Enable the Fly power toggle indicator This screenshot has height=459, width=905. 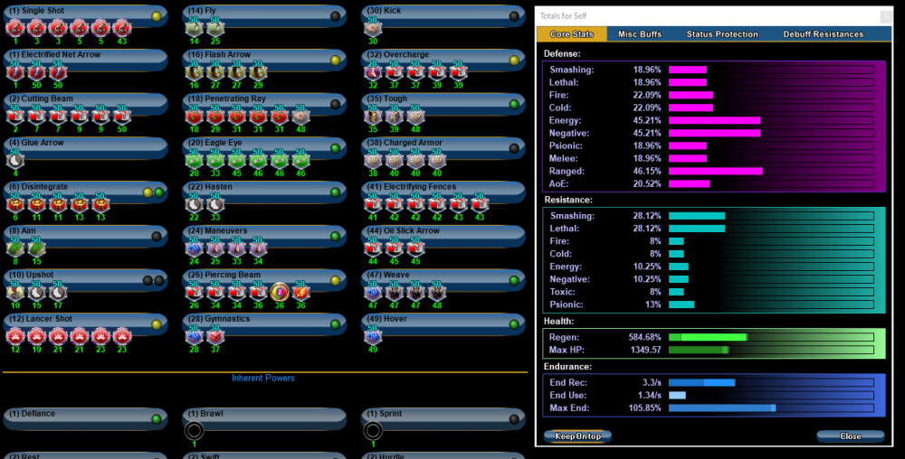click(336, 16)
